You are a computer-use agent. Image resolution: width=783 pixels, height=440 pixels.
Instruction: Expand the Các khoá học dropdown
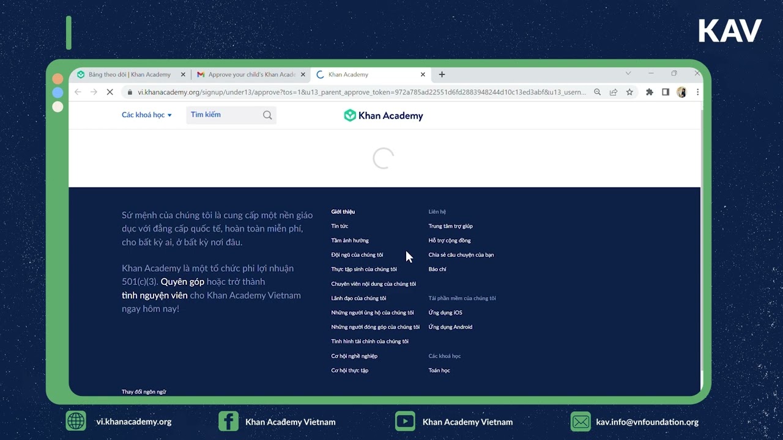coord(147,115)
